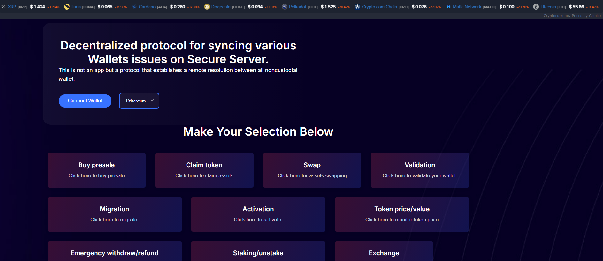Click the Matic Network logo icon
This screenshot has height=261, width=603.
click(448, 7)
